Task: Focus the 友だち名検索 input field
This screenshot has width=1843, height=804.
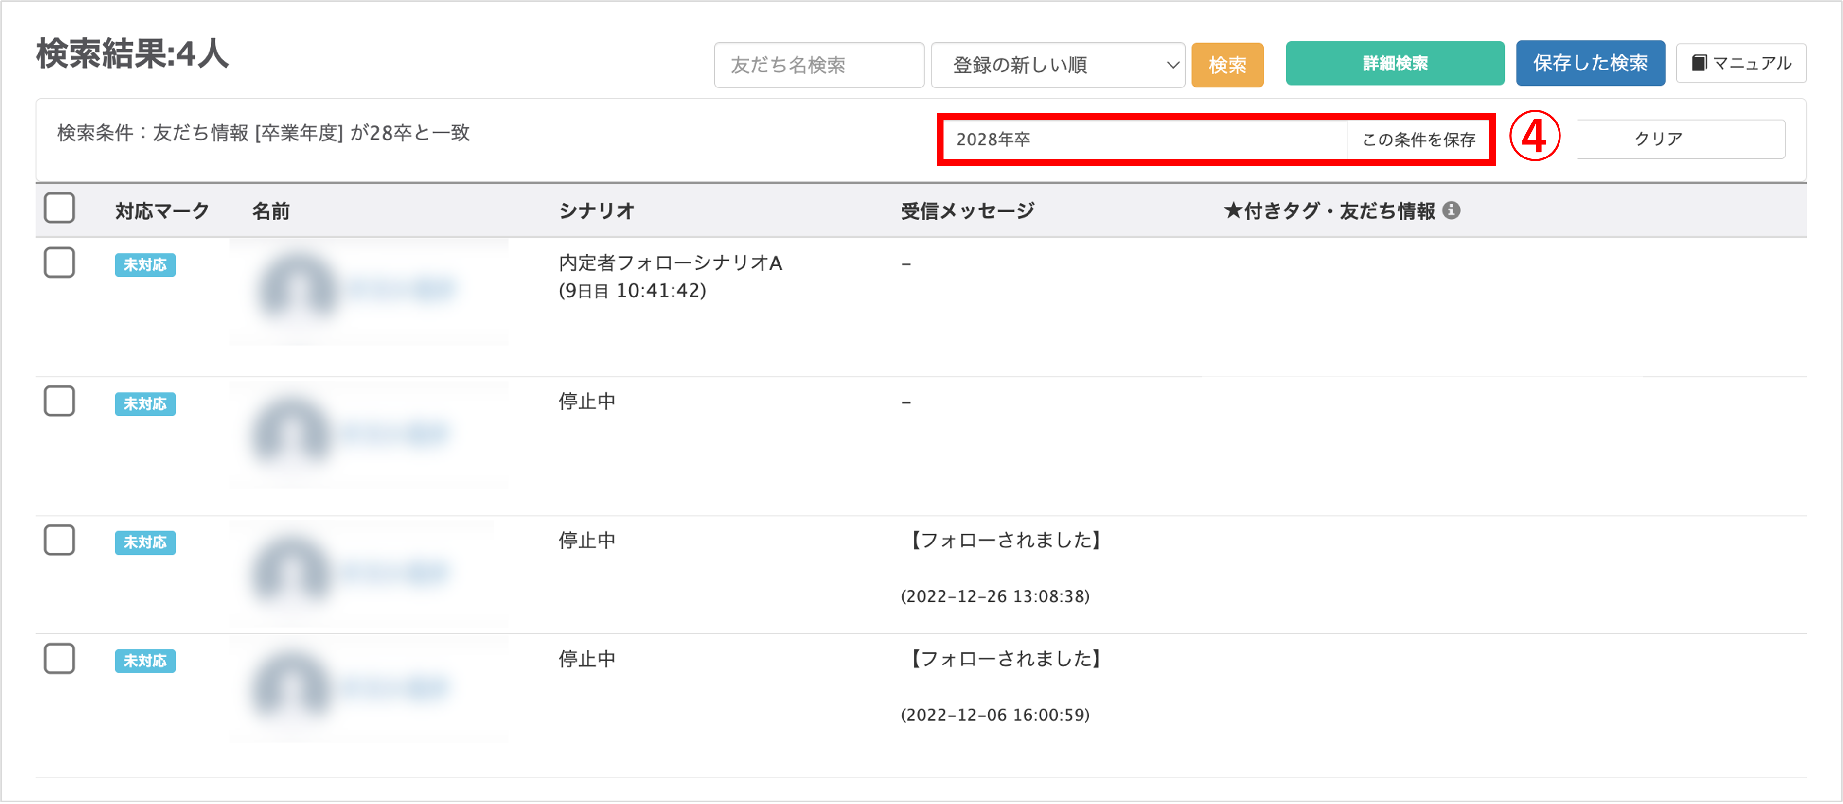Action: coord(818,65)
